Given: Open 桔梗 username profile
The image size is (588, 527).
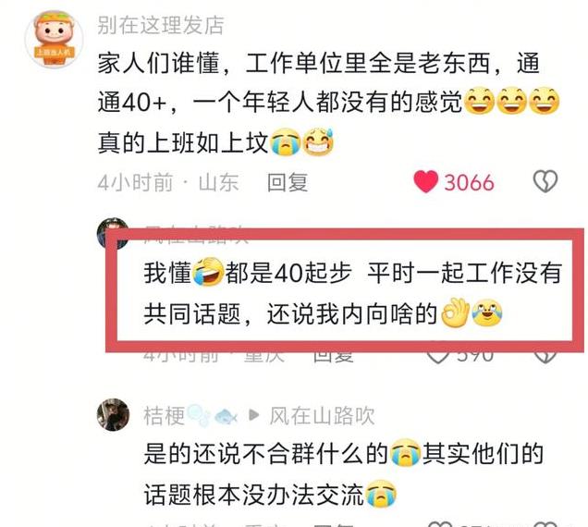Looking at the screenshot, I should click(165, 416).
